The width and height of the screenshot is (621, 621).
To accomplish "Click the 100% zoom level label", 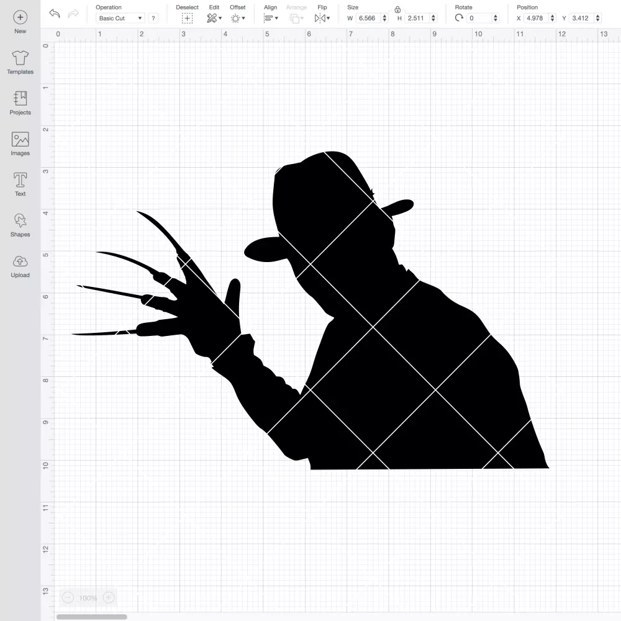I will point(88,598).
